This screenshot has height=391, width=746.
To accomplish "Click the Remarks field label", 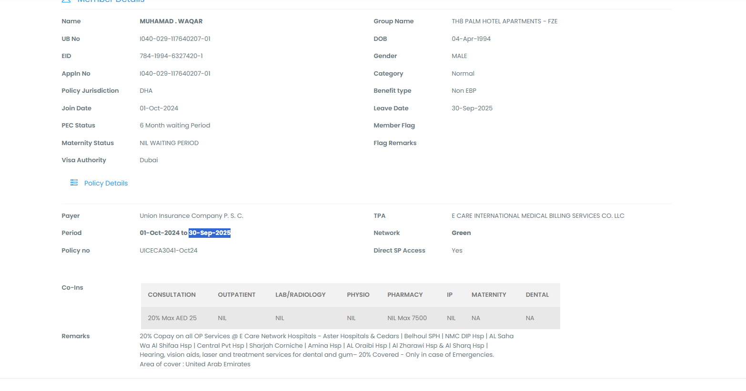I will click(75, 336).
